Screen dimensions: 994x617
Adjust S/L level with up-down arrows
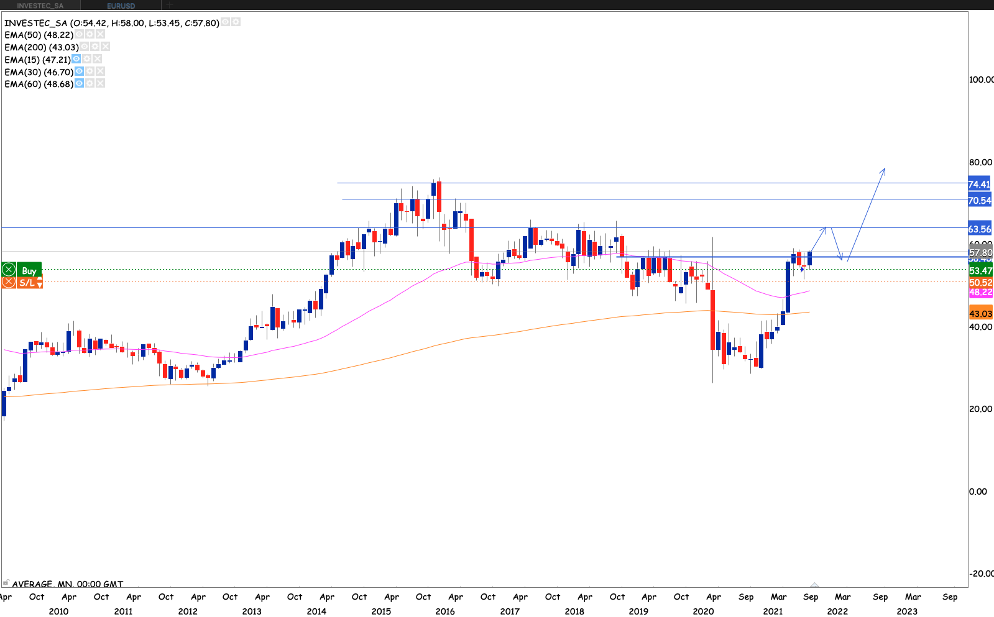(39, 283)
